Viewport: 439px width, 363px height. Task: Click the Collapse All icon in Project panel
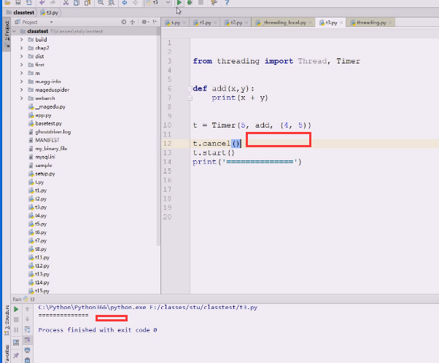tap(133, 22)
